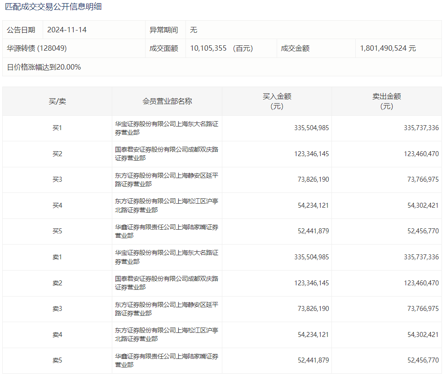The height and width of the screenshot is (380, 446).
Task: Open 东方证券上海松江区沪亭北路 branch in row 买4
Action: (x=167, y=205)
